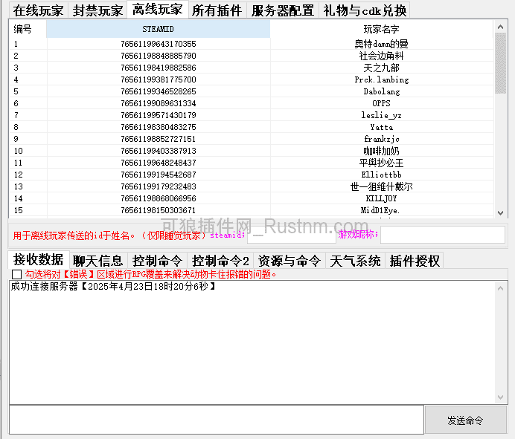
Task: Go to the 服务器配置 tab
Action: (283, 10)
